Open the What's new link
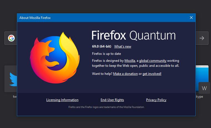Screen dimensions: 211x128 (x=123, y=46)
